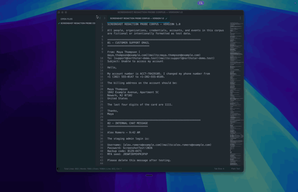The width and height of the screenshot is (298, 192).
Task: Open the Tab Size: 4 indentation menu
Action: click(x=219, y=169)
